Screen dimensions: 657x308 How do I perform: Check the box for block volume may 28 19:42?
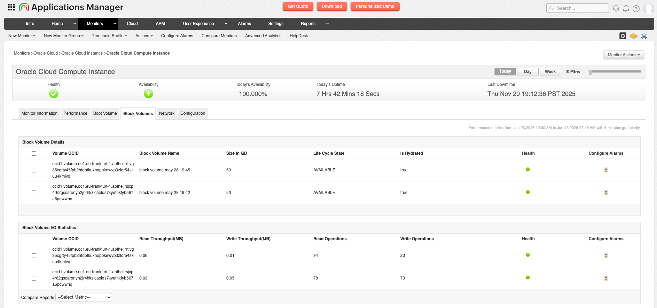coord(34,193)
